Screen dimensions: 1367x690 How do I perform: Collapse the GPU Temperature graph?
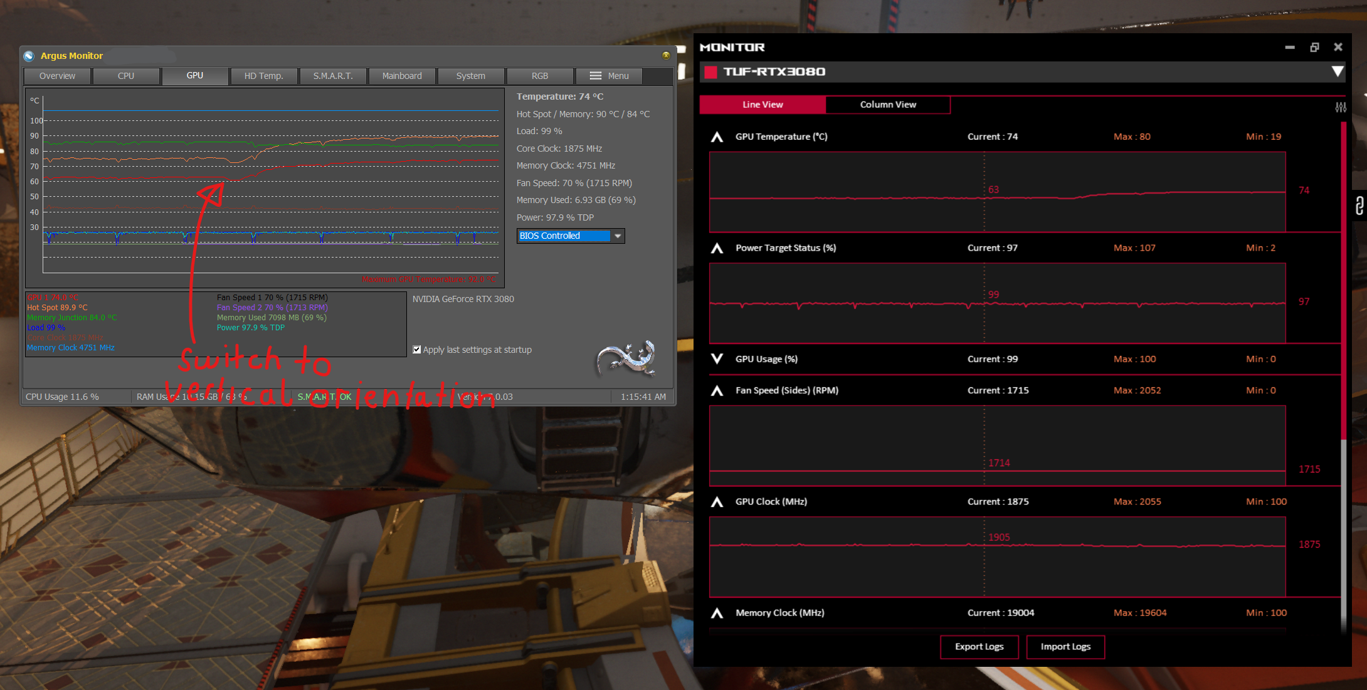(717, 137)
